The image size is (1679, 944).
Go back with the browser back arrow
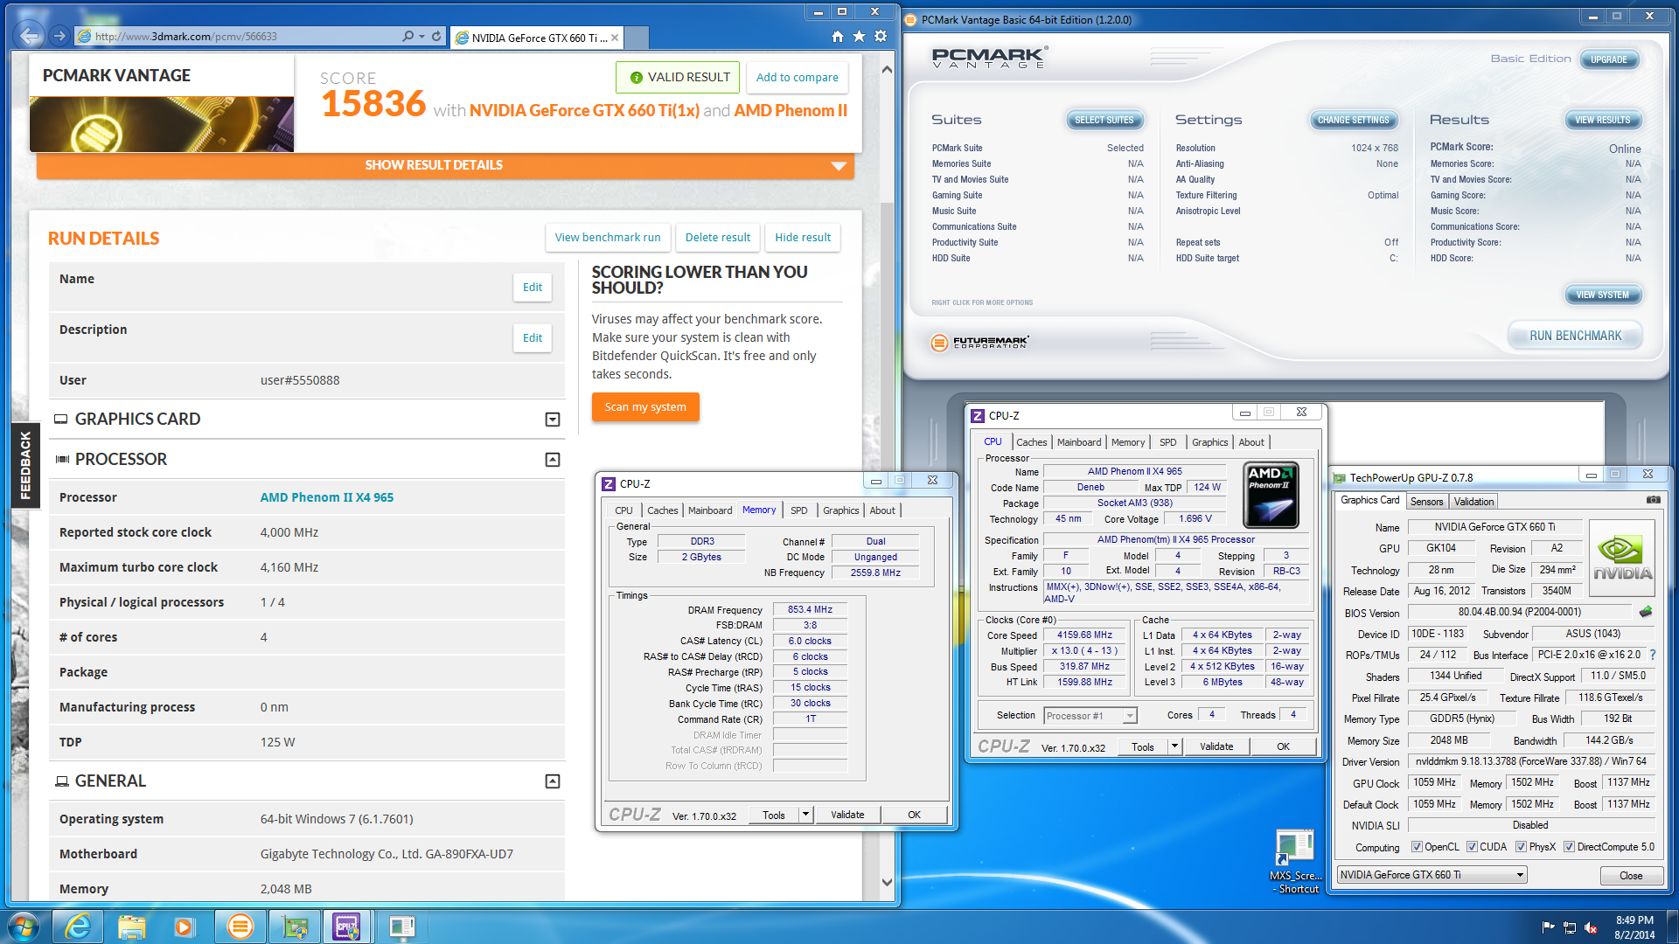(30, 36)
